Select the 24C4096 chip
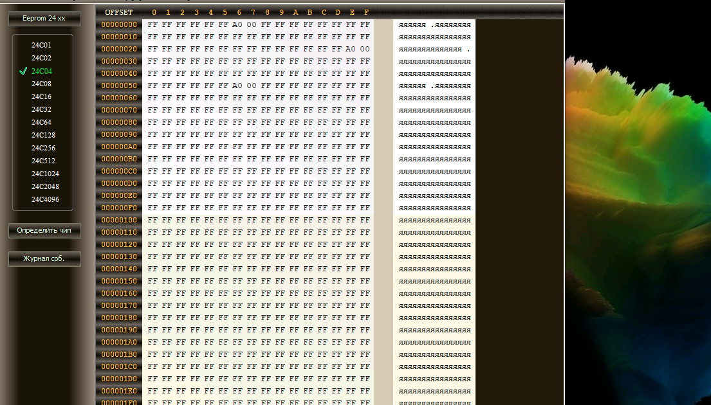This screenshot has height=405, width=711. coord(45,200)
